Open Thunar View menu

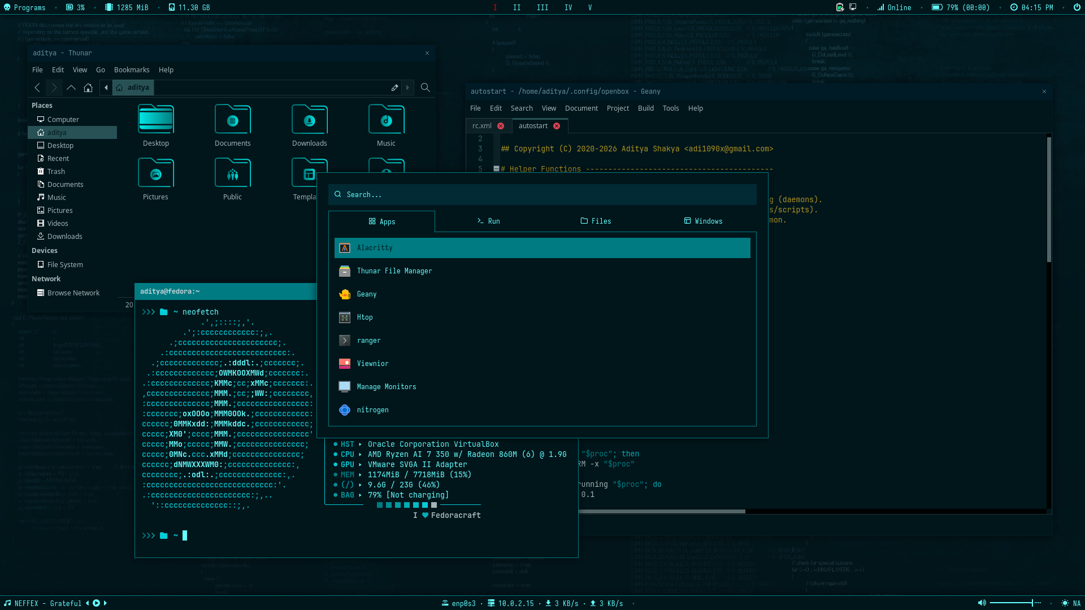coord(80,70)
